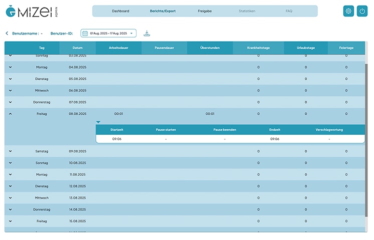Expand the Montag 04.08.2025 row
This screenshot has width=374, height=240.
point(11,67)
